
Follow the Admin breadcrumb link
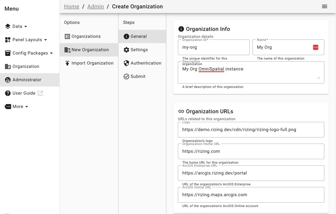click(x=95, y=6)
